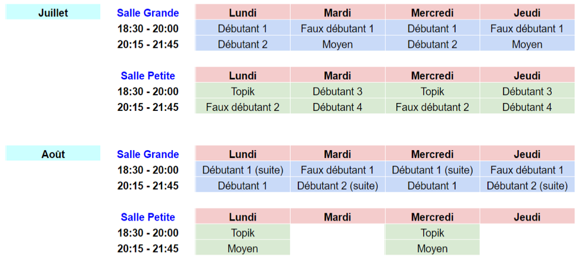Image resolution: width=581 pixels, height=261 pixels.
Task: Click 'Débutant 1 (suite)' cell under Lundi
Action: pos(243,170)
